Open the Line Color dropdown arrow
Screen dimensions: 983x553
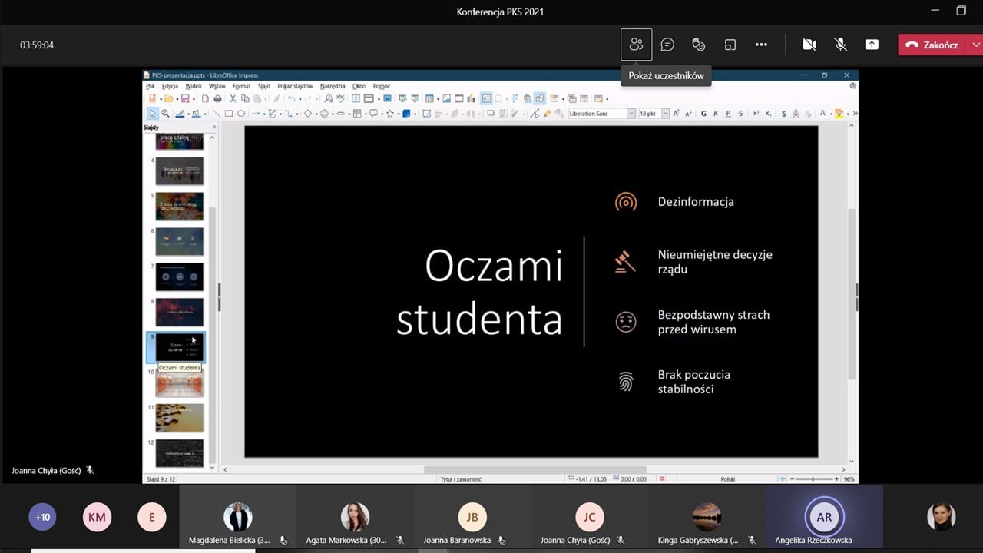click(189, 114)
